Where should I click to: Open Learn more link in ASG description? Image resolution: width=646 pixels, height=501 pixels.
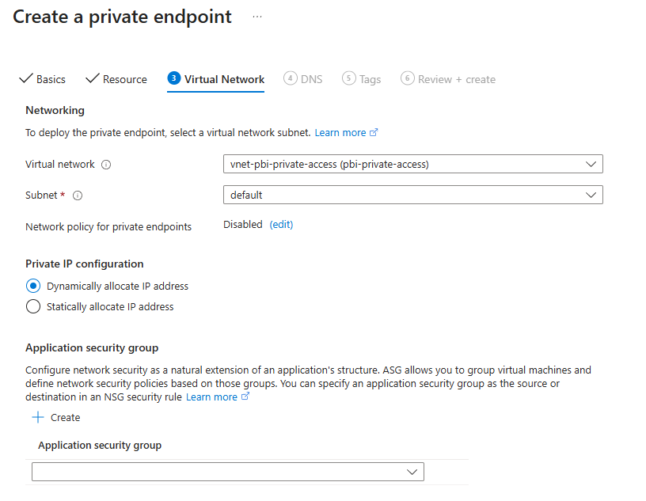[x=211, y=397]
